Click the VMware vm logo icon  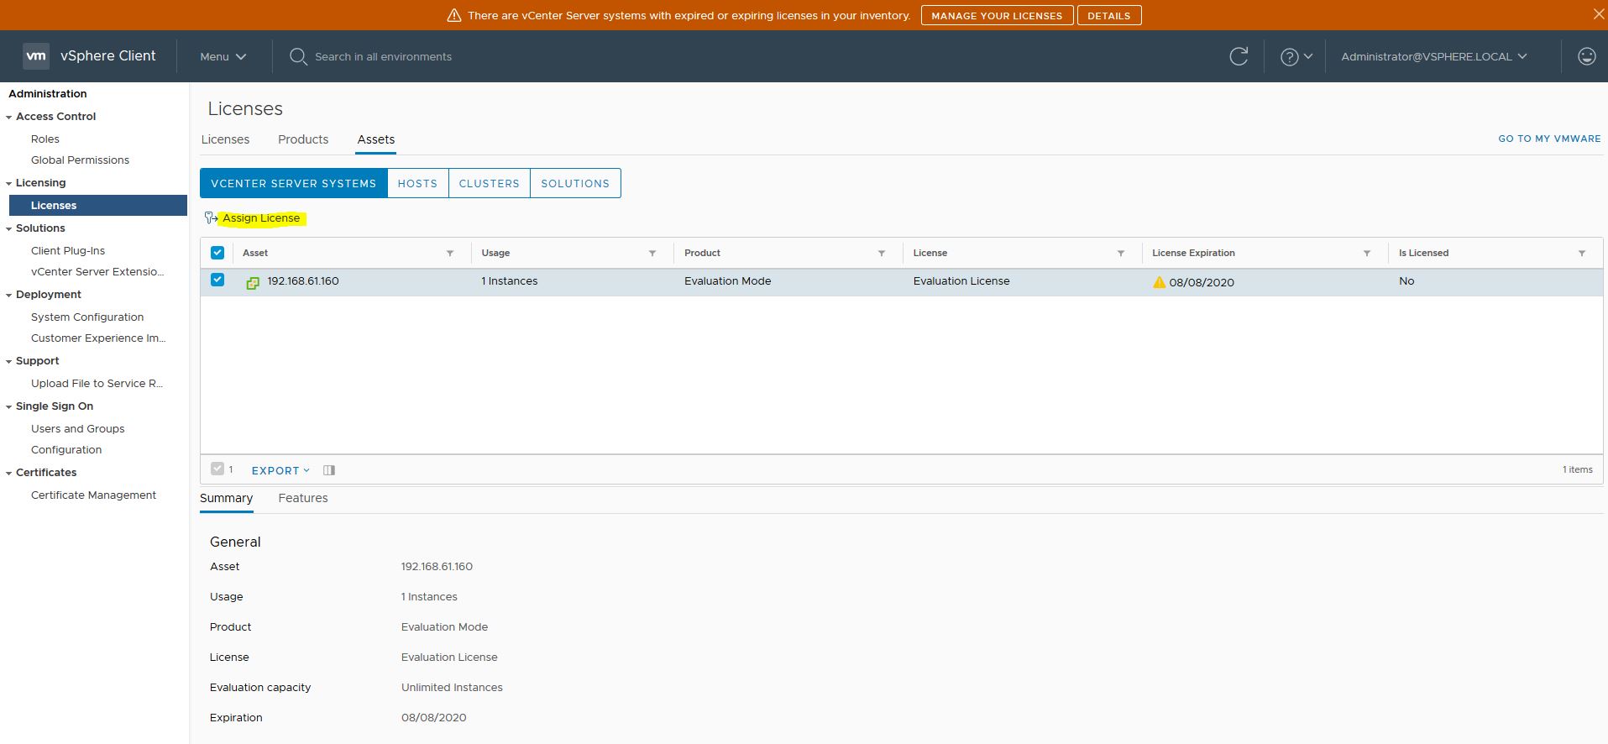click(x=36, y=56)
